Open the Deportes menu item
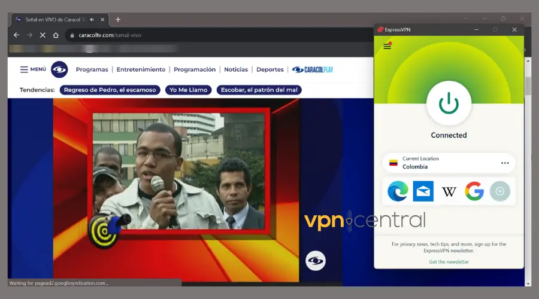This screenshot has width=539, height=299. pos(270,69)
